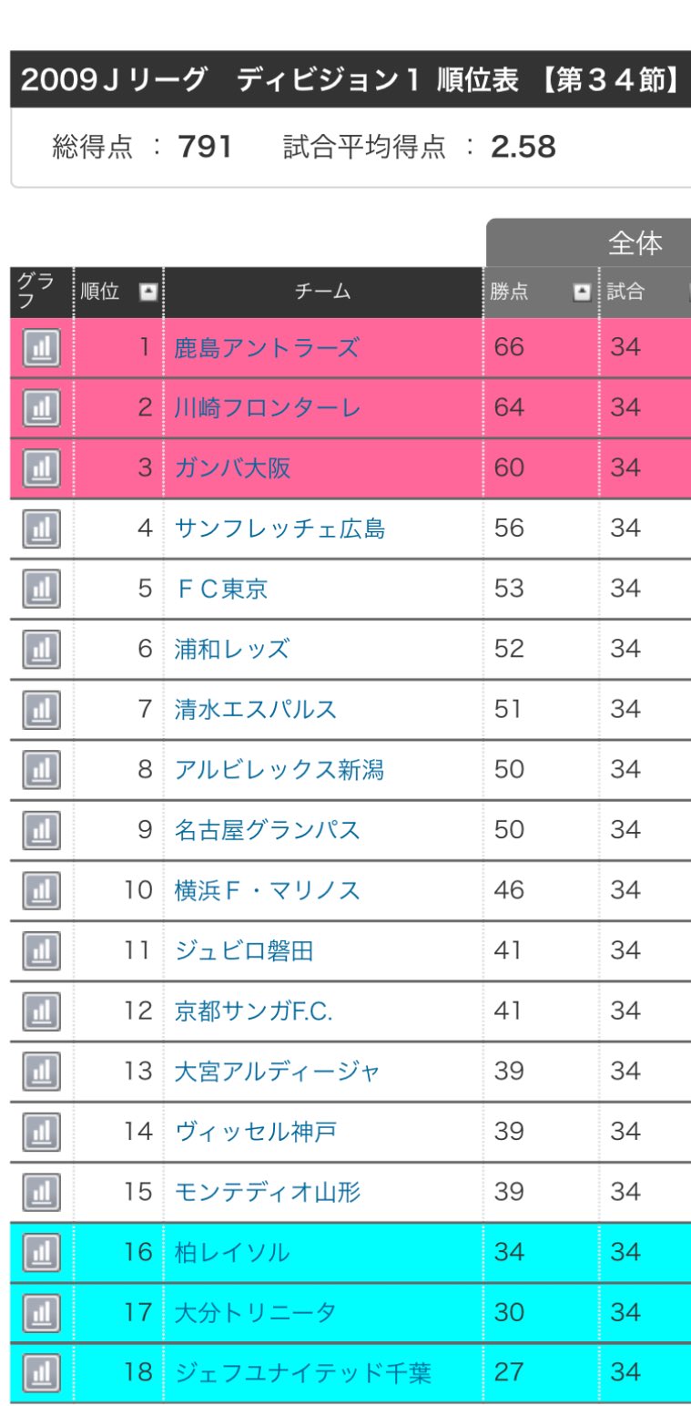Open graph icon for ジェフユナイテッド千葉

41,1372
